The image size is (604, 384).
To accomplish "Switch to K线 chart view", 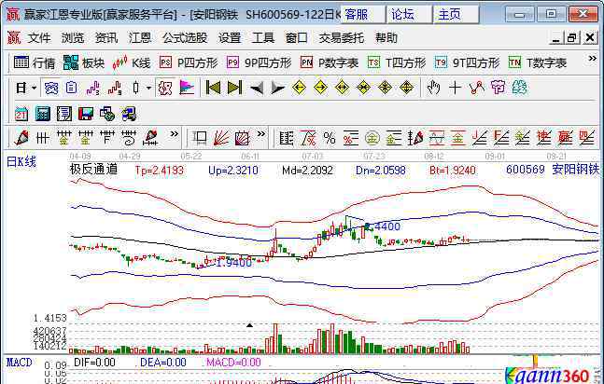I will point(131,62).
